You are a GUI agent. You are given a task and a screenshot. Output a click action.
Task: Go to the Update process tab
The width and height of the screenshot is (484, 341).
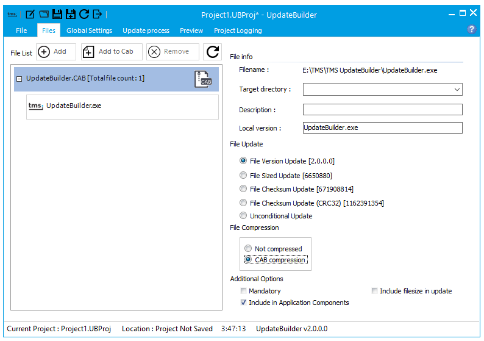coord(146,31)
